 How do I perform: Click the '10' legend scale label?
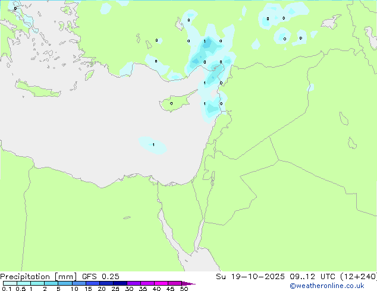74,289
